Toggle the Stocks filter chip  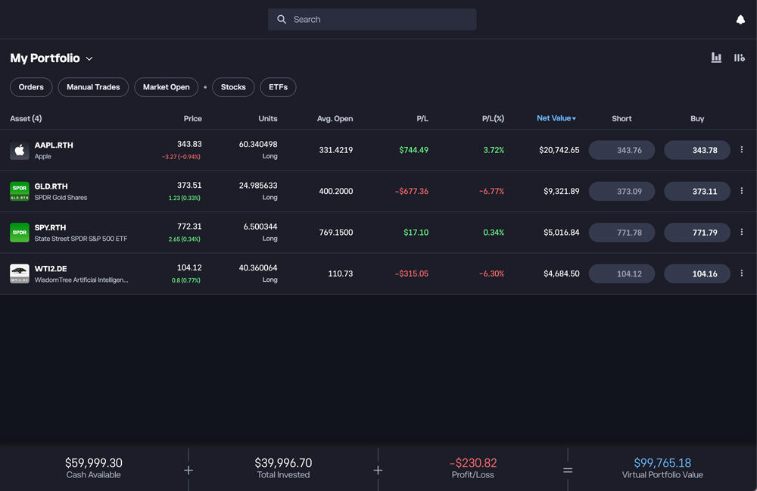pyautogui.click(x=233, y=87)
